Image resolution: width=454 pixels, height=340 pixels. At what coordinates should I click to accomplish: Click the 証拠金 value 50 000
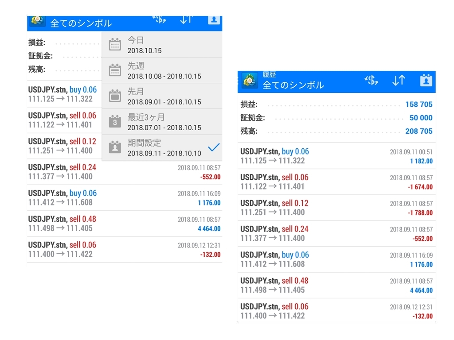[421, 118]
